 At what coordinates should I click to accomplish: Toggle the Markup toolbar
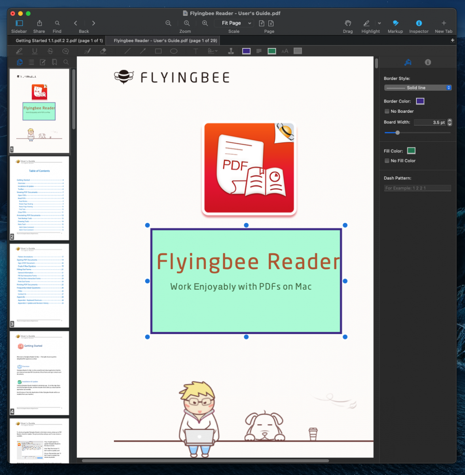(x=395, y=23)
